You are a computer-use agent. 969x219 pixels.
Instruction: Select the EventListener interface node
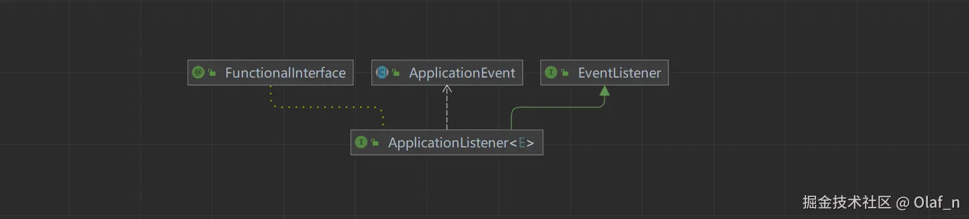(604, 73)
